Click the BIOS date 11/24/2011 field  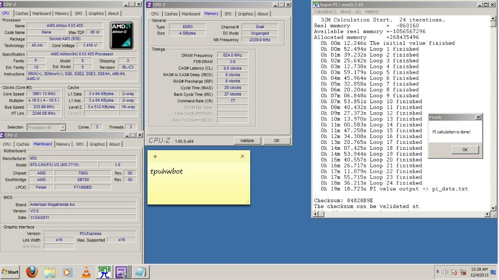coord(82,218)
